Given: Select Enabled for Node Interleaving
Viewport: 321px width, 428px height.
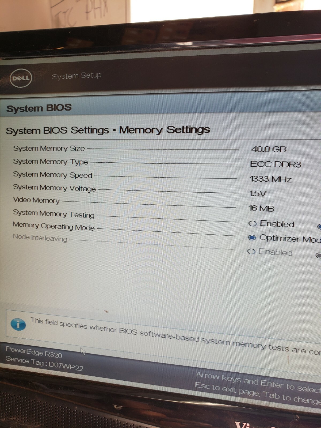Looking at the screenshot, I should pos(251,251).
